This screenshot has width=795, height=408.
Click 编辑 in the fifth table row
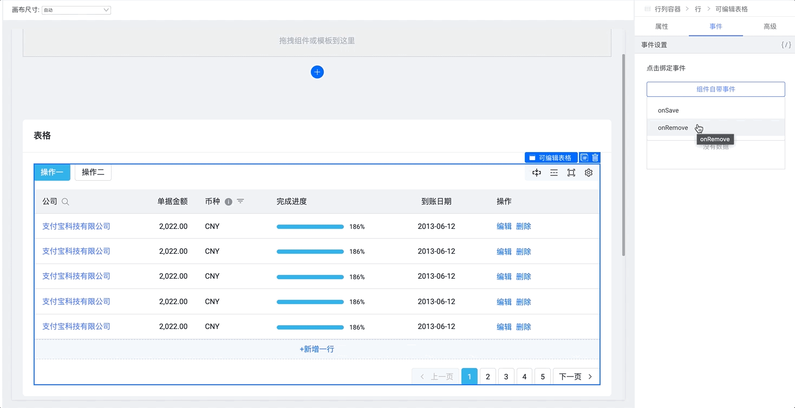(x=504, y=326)
